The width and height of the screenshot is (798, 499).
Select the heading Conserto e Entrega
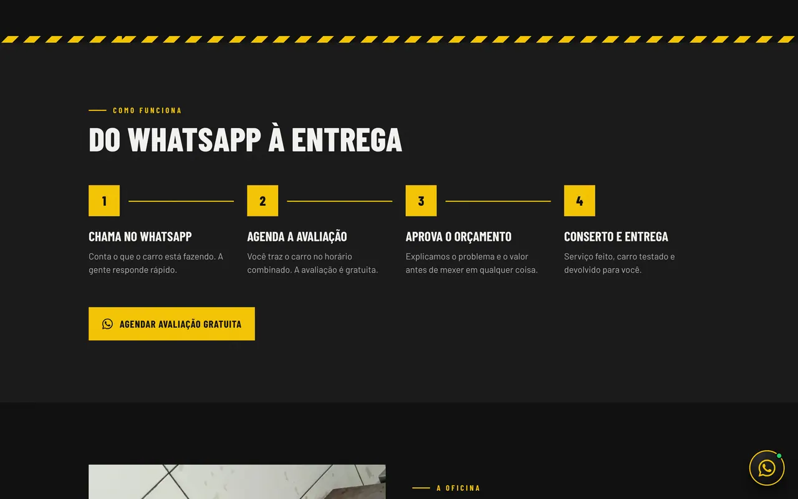pyautogui.click(x=616, y=236)
